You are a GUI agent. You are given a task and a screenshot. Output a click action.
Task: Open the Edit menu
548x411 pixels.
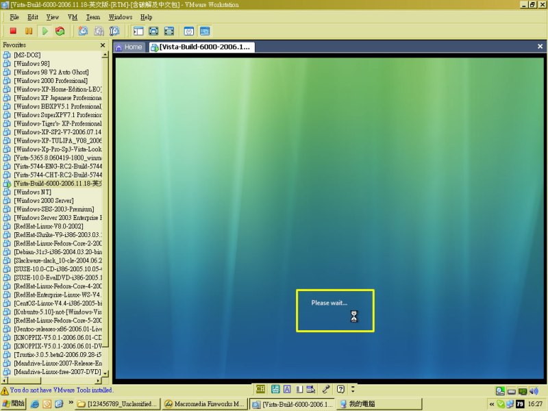point(32,16)
